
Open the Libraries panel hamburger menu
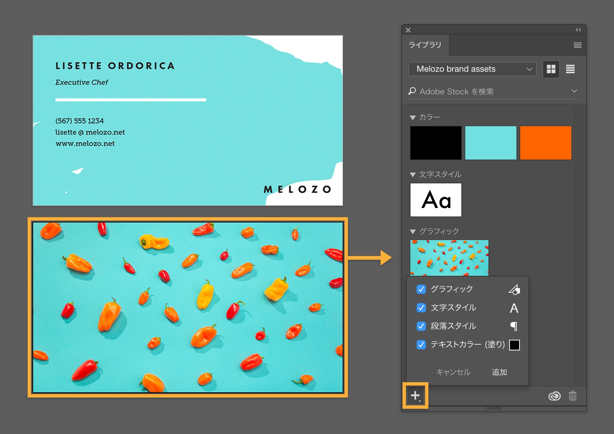tap(578, 45)
